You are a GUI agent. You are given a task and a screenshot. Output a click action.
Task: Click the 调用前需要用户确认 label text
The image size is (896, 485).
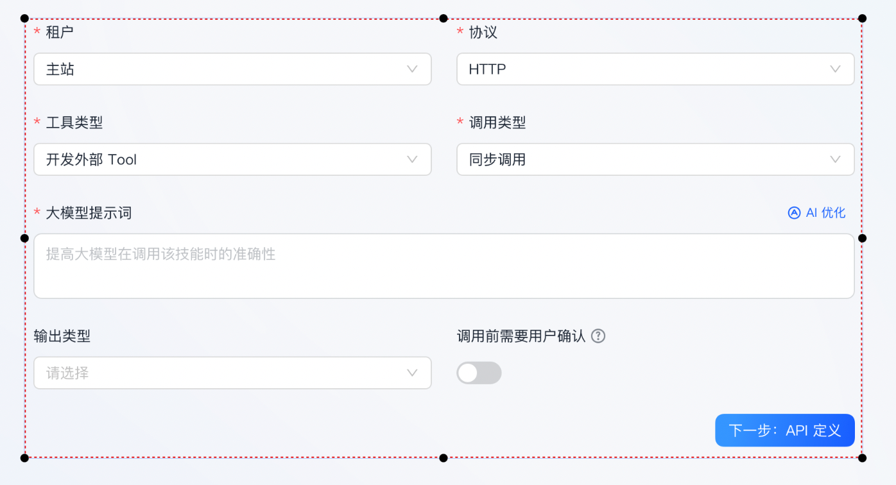(521, 336)
